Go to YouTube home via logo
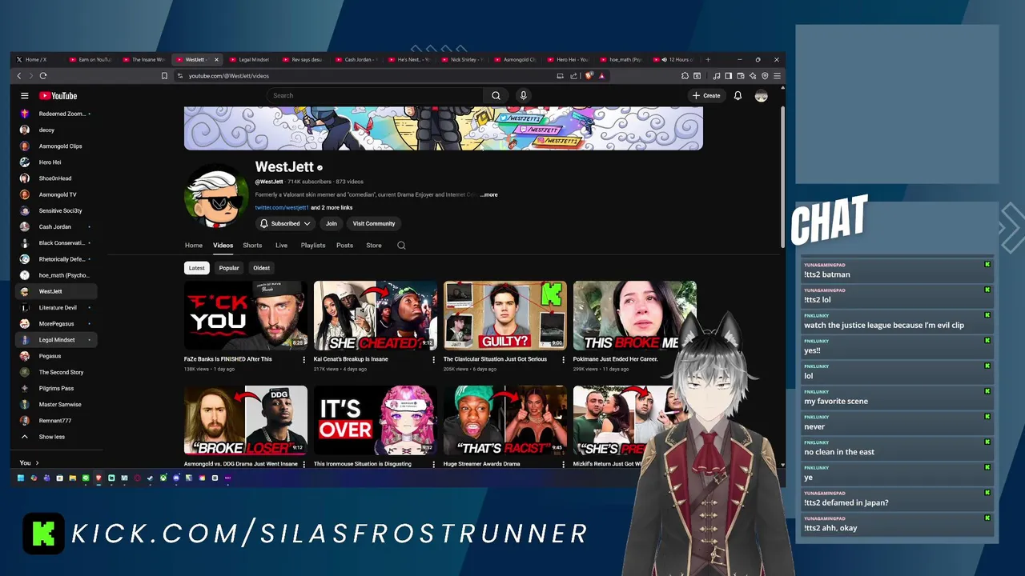This screenshot has width=1025, height=576. pyautogui.click(x=58, y=95)
